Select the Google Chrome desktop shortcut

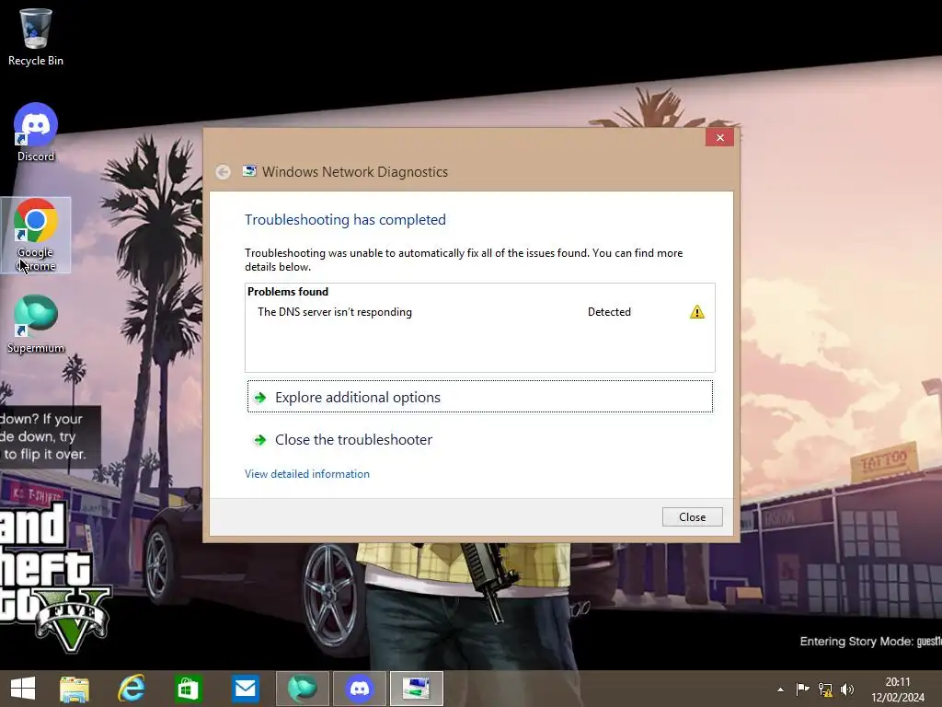[36, 235]
